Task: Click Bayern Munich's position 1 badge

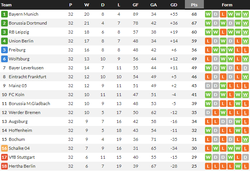Action: click(4, 14)
